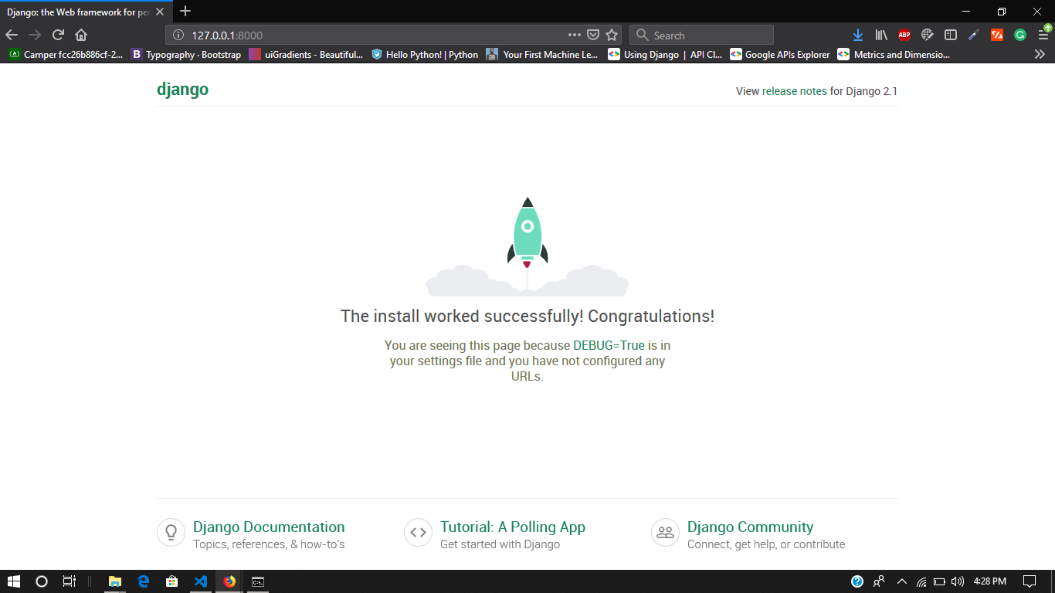Open Metrics and Dimensions bookmark
The height and width of the screenshot is (593, 1055).
tap(894, 54)
